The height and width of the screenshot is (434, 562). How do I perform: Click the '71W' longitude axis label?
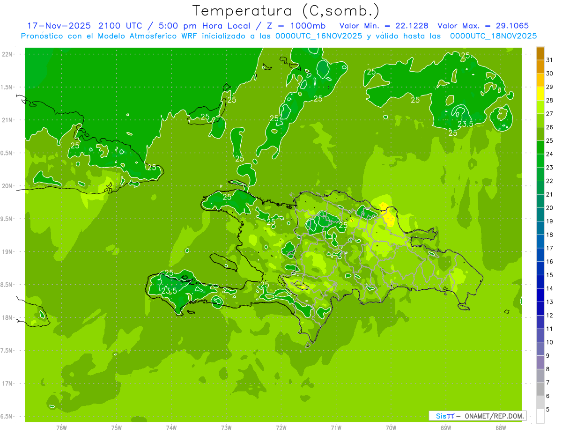[336, 427]
